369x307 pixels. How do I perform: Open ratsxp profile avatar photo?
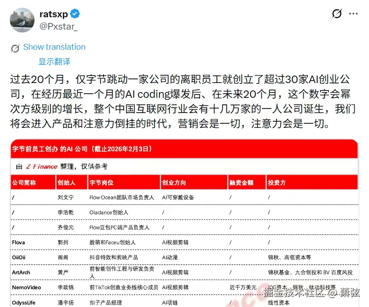(x=22, y=20)
